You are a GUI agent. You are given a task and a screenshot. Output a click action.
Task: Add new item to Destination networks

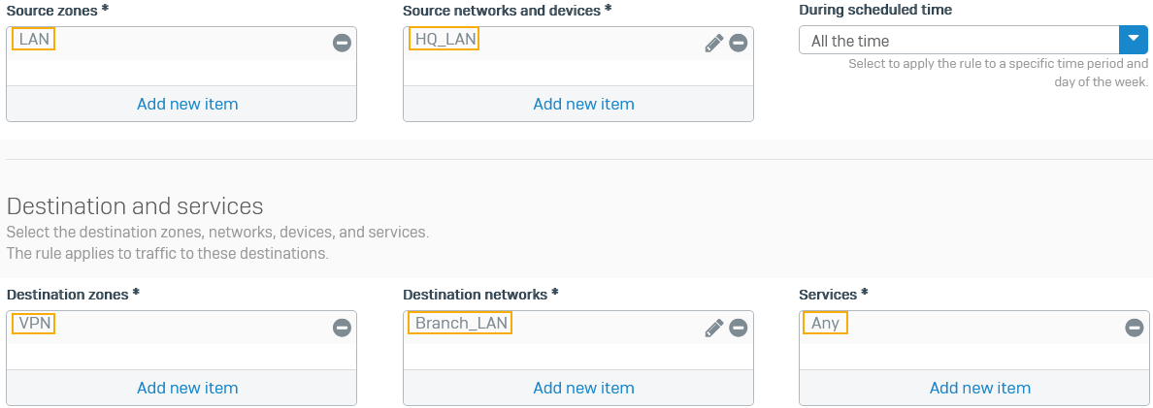(x=583, y=388)
